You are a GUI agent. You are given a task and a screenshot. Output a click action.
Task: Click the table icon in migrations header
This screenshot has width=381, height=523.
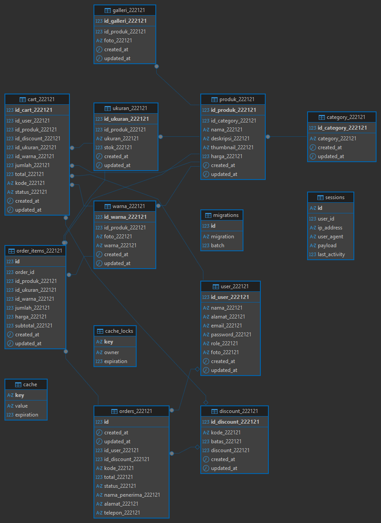coord(208,215)
